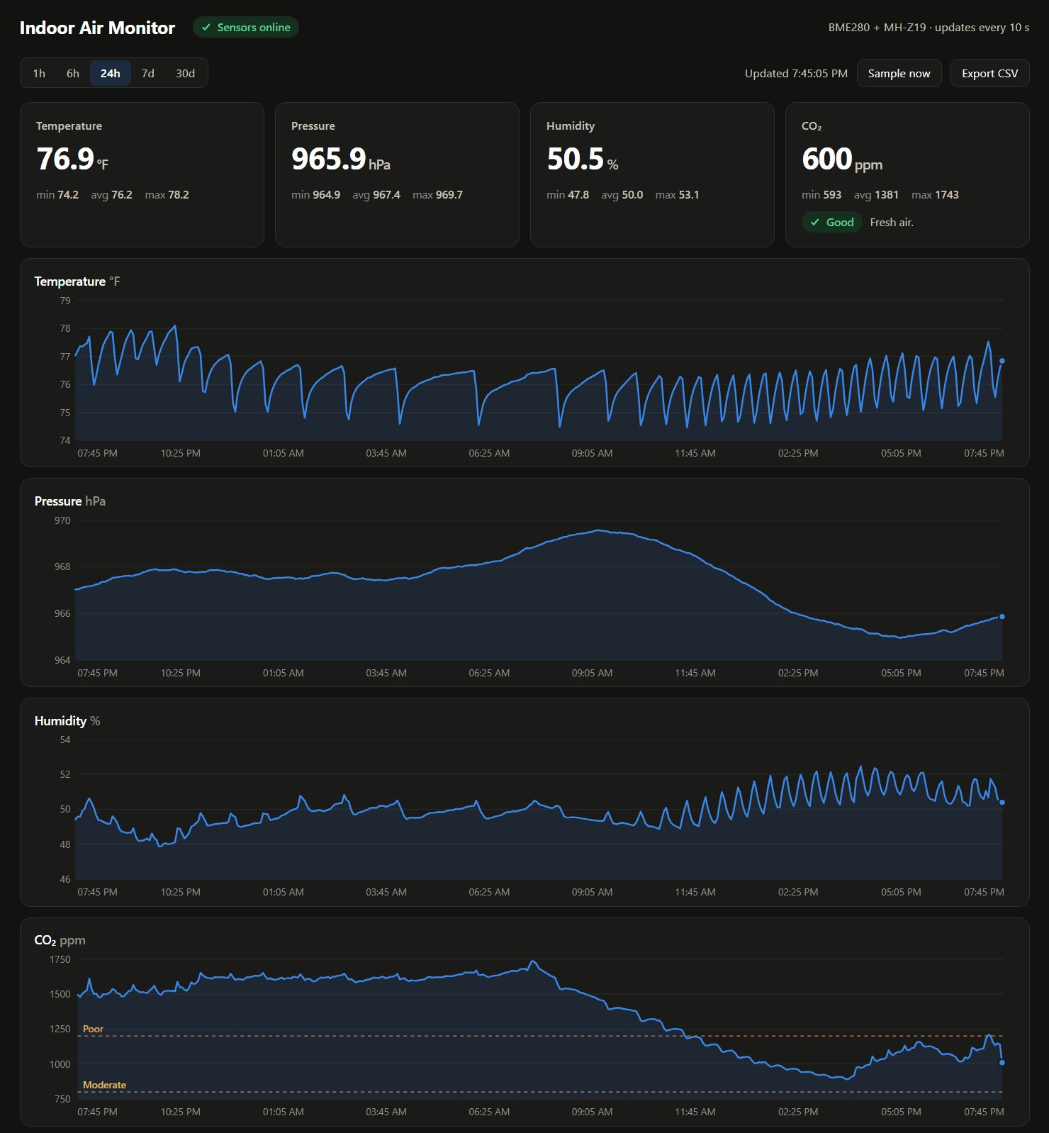Click the Pressure card title
This screenshot has width=1049, height=1133.
pyautogui.click(x=313, y=126)
